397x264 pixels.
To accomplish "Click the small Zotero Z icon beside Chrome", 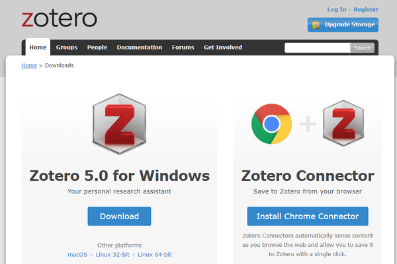I will (343, 123).
